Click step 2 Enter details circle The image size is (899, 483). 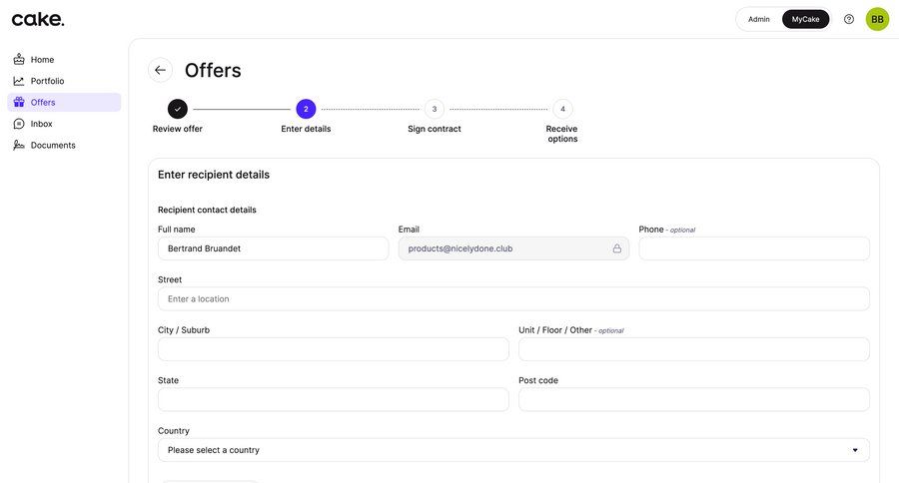click(307, 109)
